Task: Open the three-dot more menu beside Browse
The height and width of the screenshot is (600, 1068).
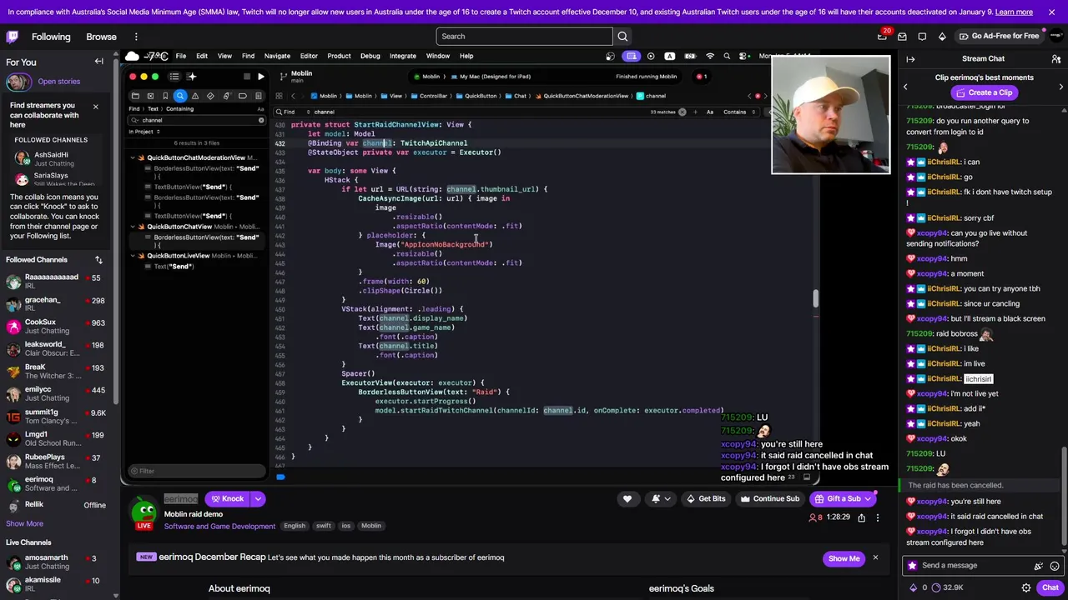Action: (136, 37)
